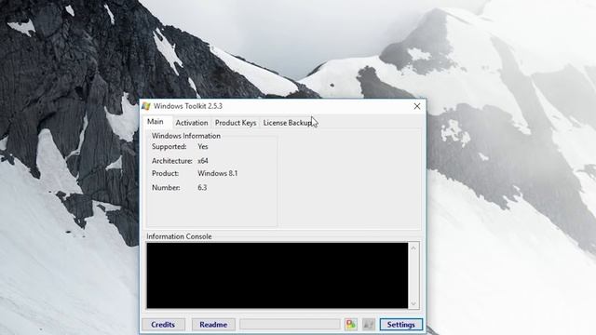Click the 'Product:' label
The width and height of the screenshot is (596, 335).
pyautogui.click(x=166, y=173)
